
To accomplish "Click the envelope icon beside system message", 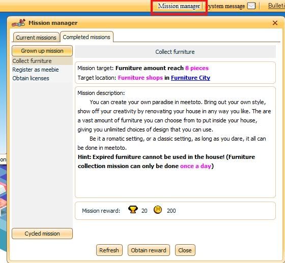I will pos(252,6).
